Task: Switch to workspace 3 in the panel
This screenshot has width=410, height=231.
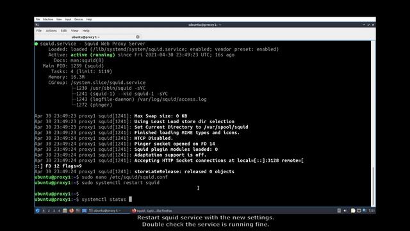Action: coord(54,210)
